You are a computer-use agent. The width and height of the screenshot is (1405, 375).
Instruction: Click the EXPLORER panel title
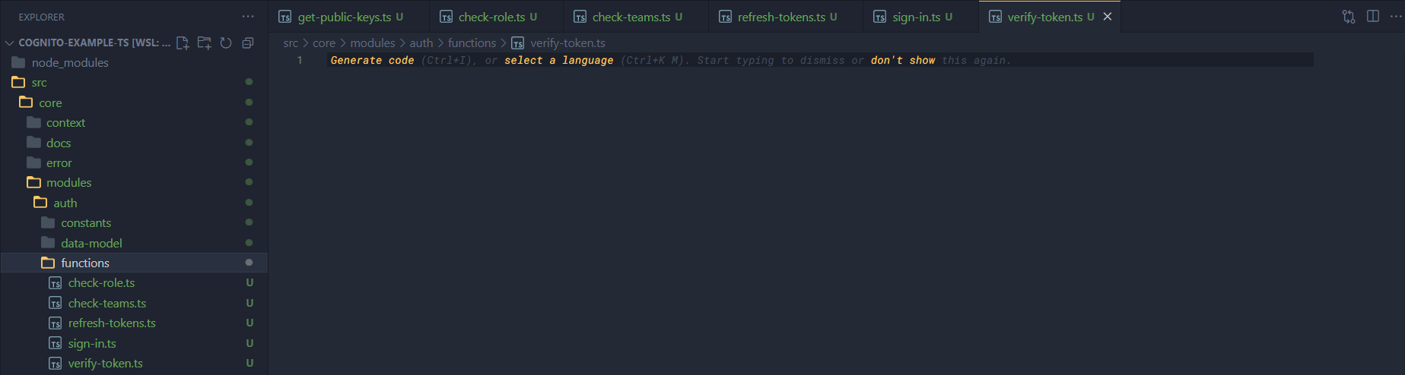(41, 17)
